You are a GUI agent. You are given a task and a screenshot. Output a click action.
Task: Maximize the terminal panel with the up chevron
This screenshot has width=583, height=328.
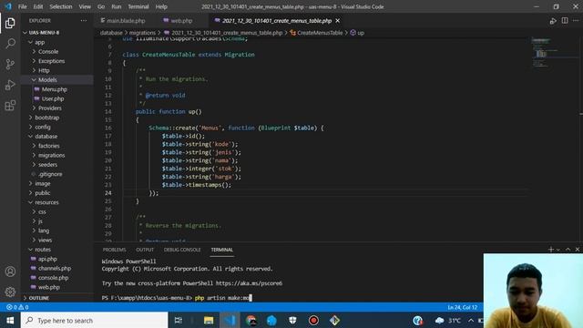click(x=568, y=250)
